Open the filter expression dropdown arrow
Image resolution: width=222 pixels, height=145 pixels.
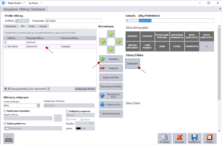(49, 89)
